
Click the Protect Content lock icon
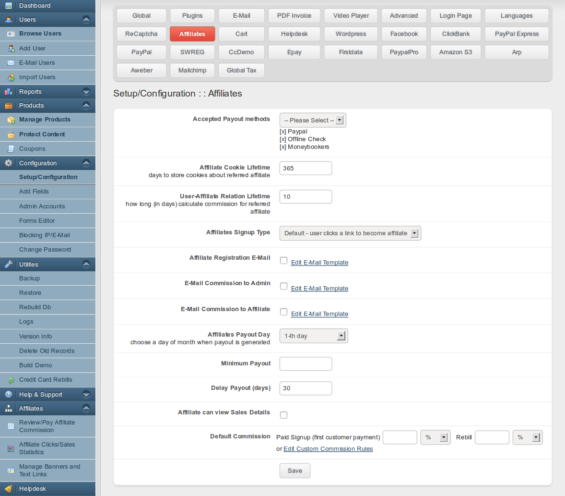11,134
